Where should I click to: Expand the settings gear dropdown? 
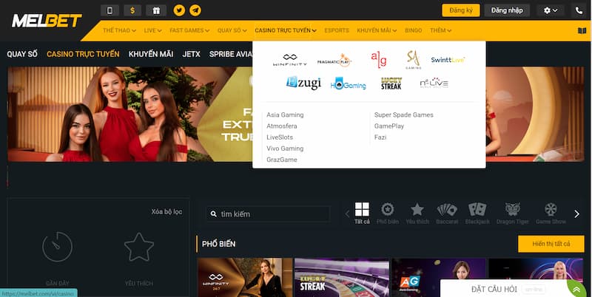point(551,10)
